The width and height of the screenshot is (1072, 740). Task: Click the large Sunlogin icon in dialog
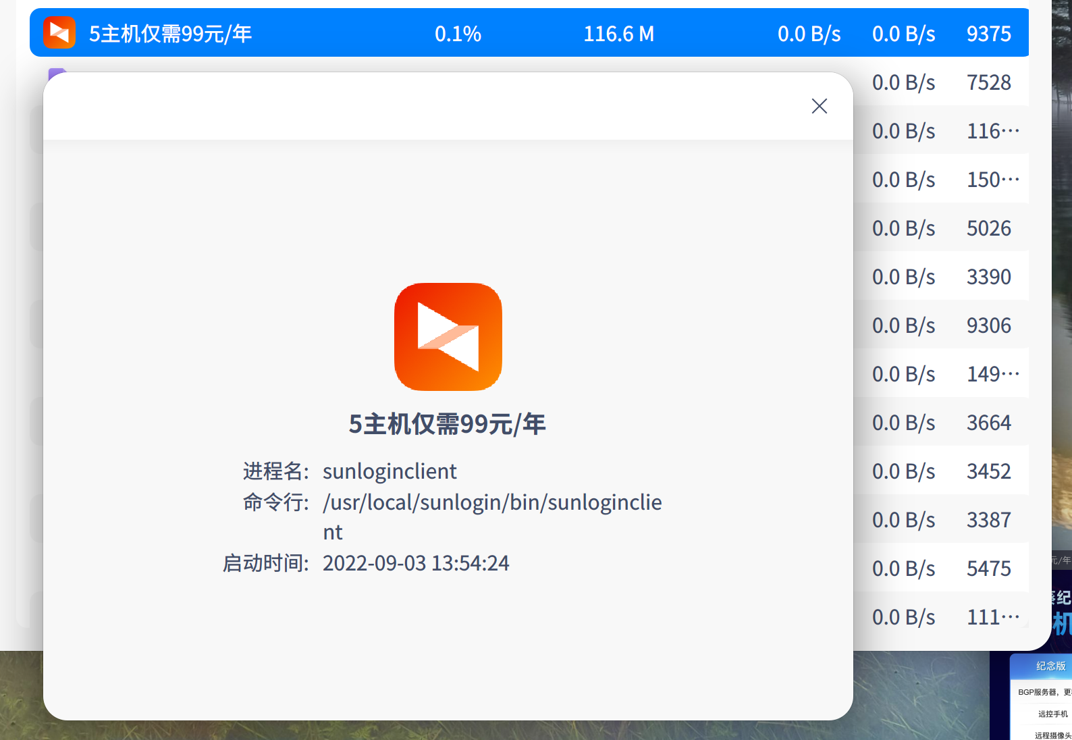(x=448, y=337)
